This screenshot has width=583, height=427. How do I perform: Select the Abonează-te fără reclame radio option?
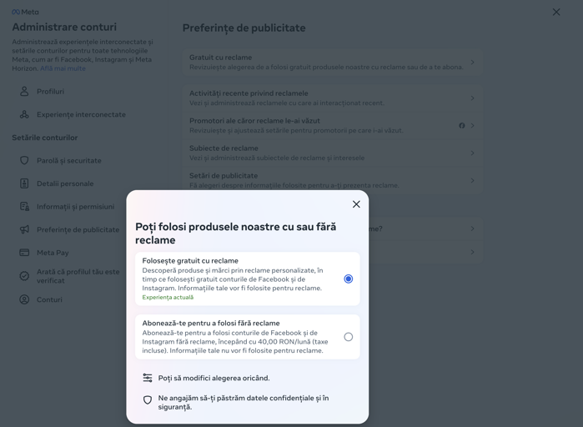[348, 337]
